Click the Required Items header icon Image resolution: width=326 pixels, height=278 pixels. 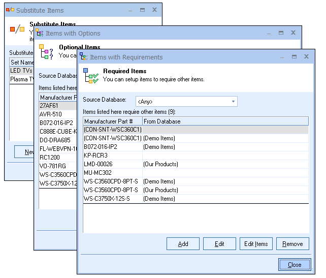point(90,75)
